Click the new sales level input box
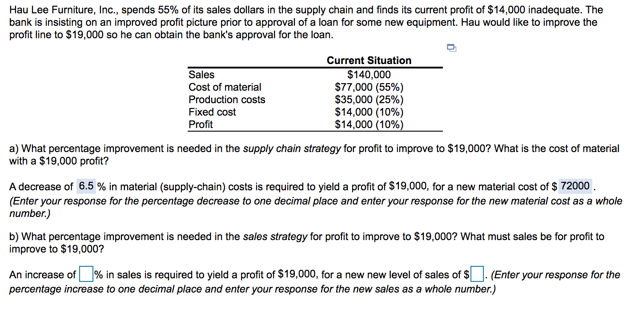Screen dimensions: 635x329 click(x=477, y=274)
